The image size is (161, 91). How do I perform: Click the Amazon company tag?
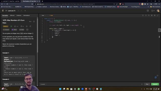tap(6, 30)
